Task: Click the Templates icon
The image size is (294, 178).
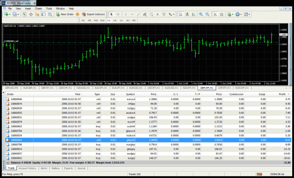Action: tap(246, 14)
